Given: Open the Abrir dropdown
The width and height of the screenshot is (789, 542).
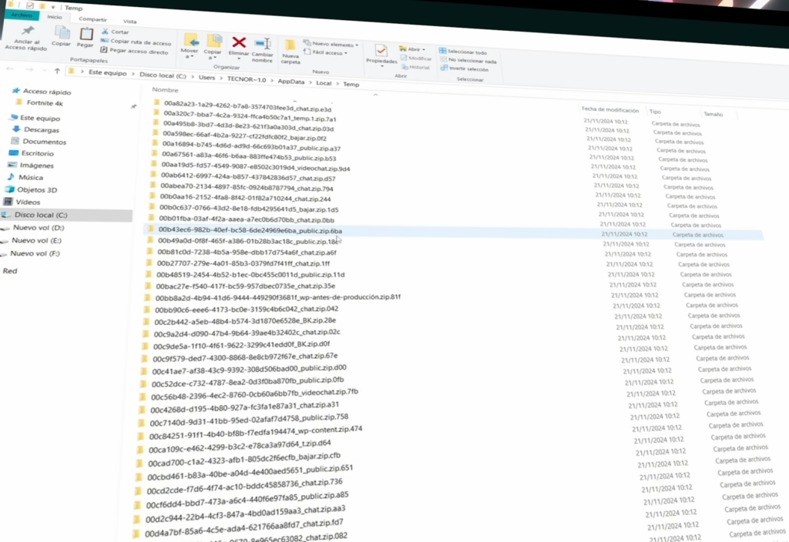Looking at the screenshot, I should [x=413, y=49].
